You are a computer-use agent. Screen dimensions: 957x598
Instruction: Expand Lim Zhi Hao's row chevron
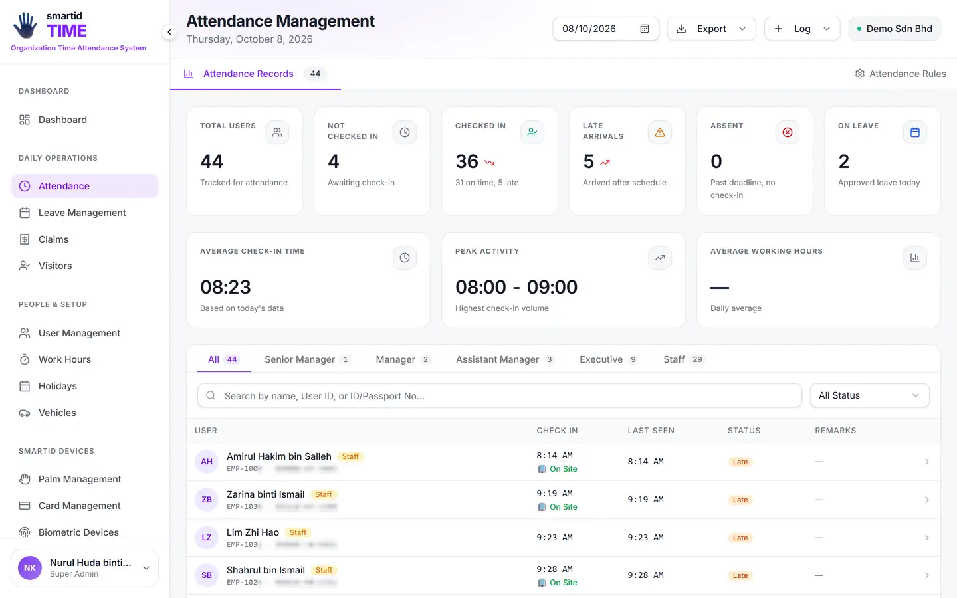[x=926, y=538]
